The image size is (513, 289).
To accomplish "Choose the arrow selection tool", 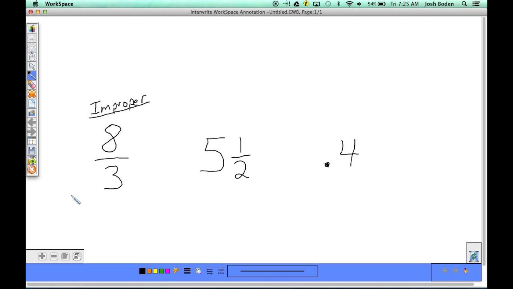I will click(32, 66).
